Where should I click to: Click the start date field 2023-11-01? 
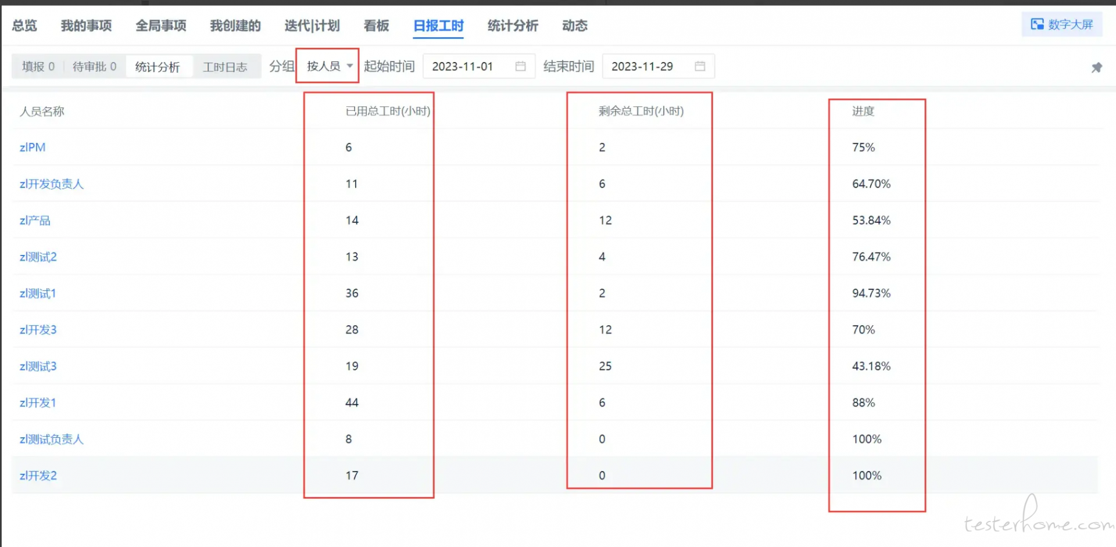point(479,66)
